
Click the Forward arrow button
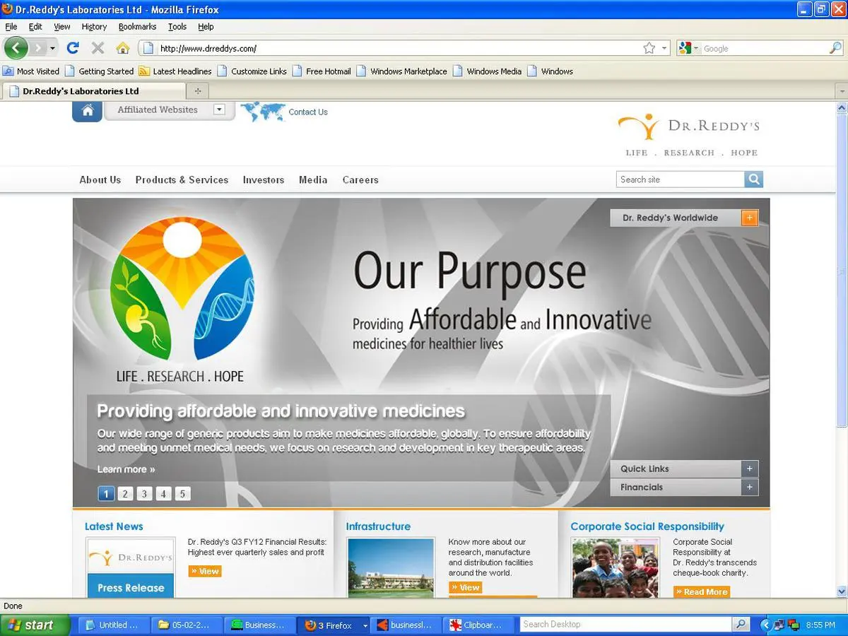coord(37,48)
